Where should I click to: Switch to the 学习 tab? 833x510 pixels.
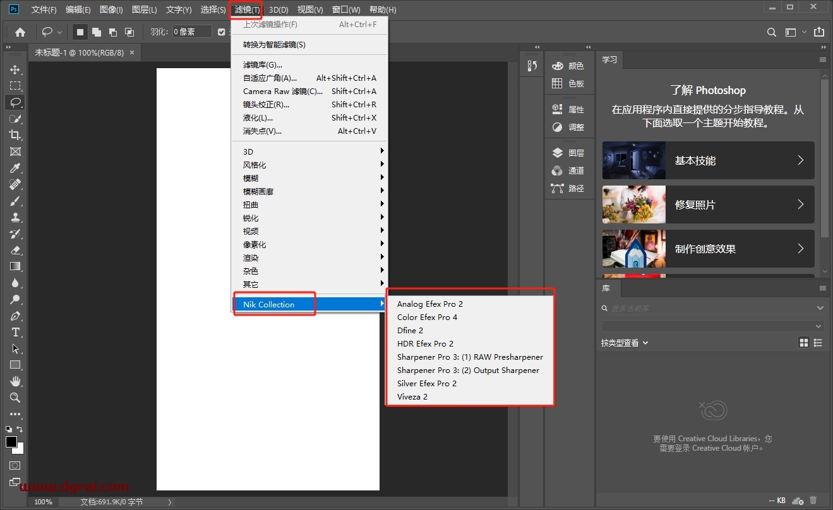pos(609,59)
